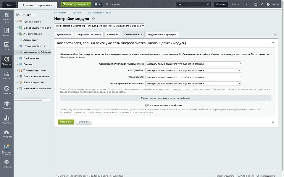The height and width of the screenshot is (177, 284).
Task: Open the Контент sidebar section
Action: click(7, 32)
